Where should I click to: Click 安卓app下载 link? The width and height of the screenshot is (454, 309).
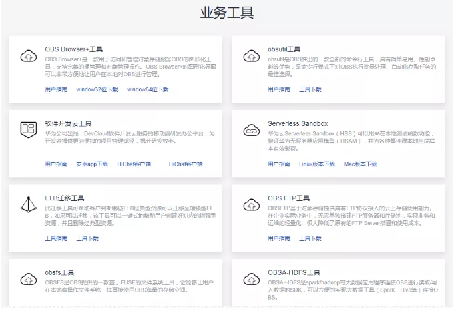[x=92, y=164]
